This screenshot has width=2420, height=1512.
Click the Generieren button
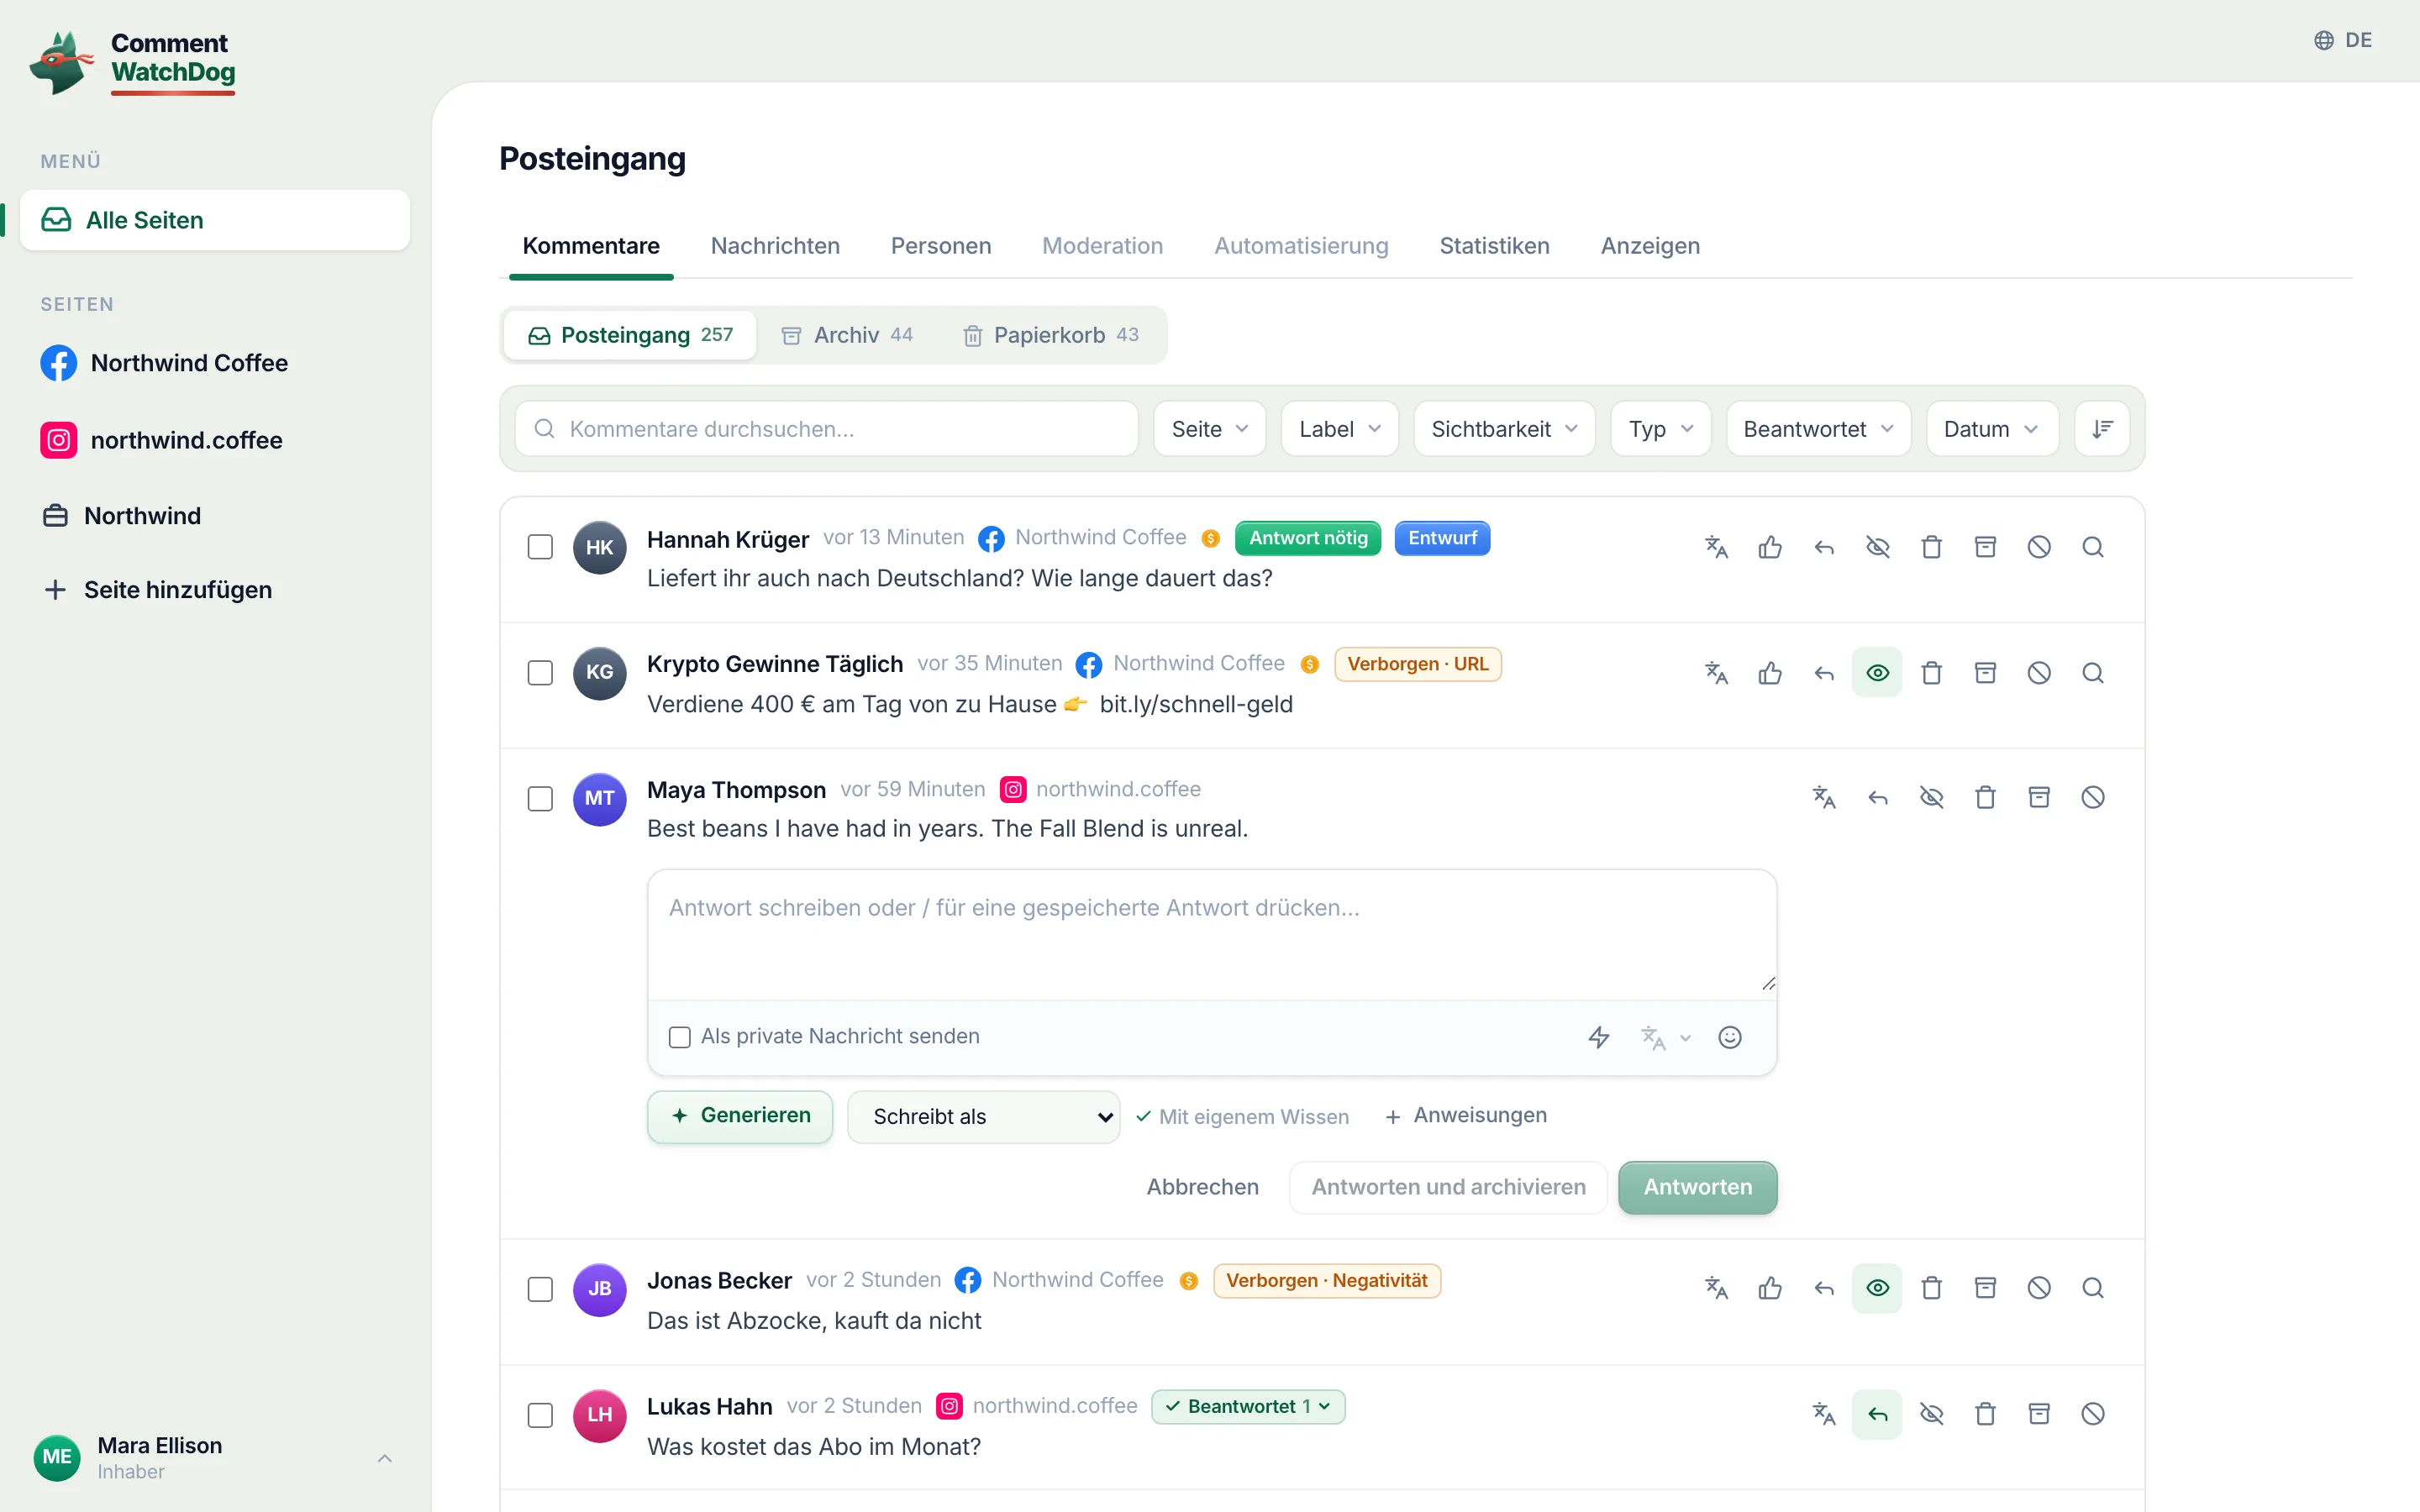click(740, 1116)
